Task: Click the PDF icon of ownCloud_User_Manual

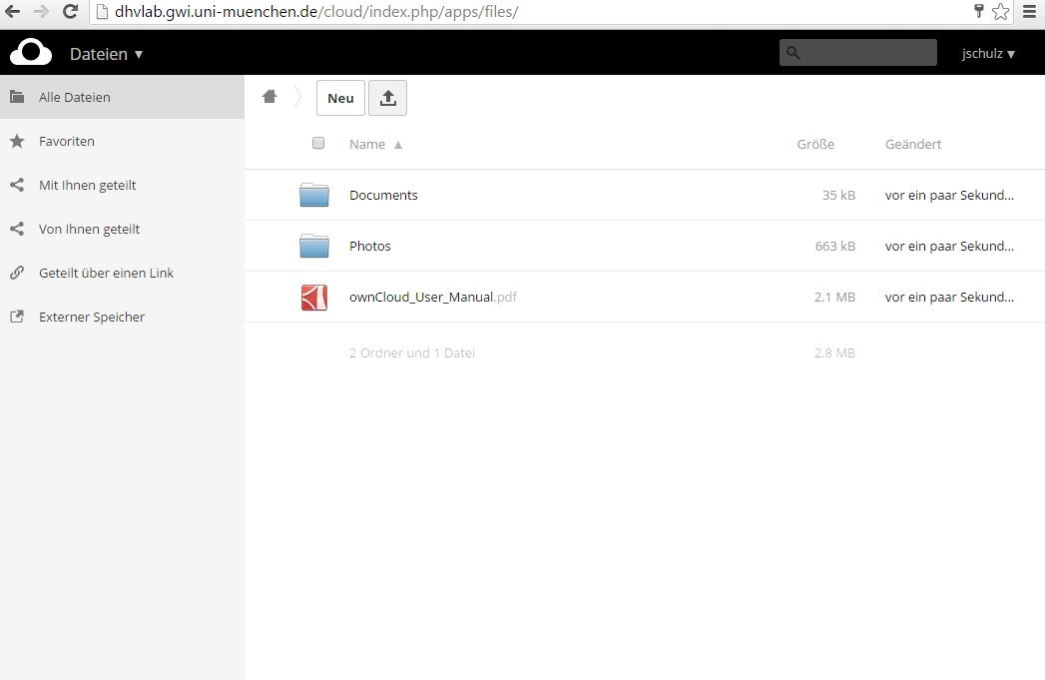Action: [x=314, y=298]
